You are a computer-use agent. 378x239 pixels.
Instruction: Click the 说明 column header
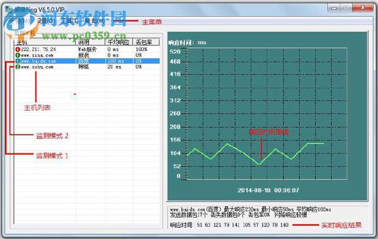point(91,42)
